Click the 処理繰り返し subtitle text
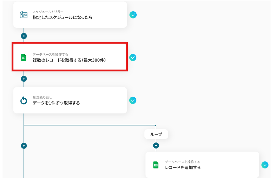 (42, 97)
